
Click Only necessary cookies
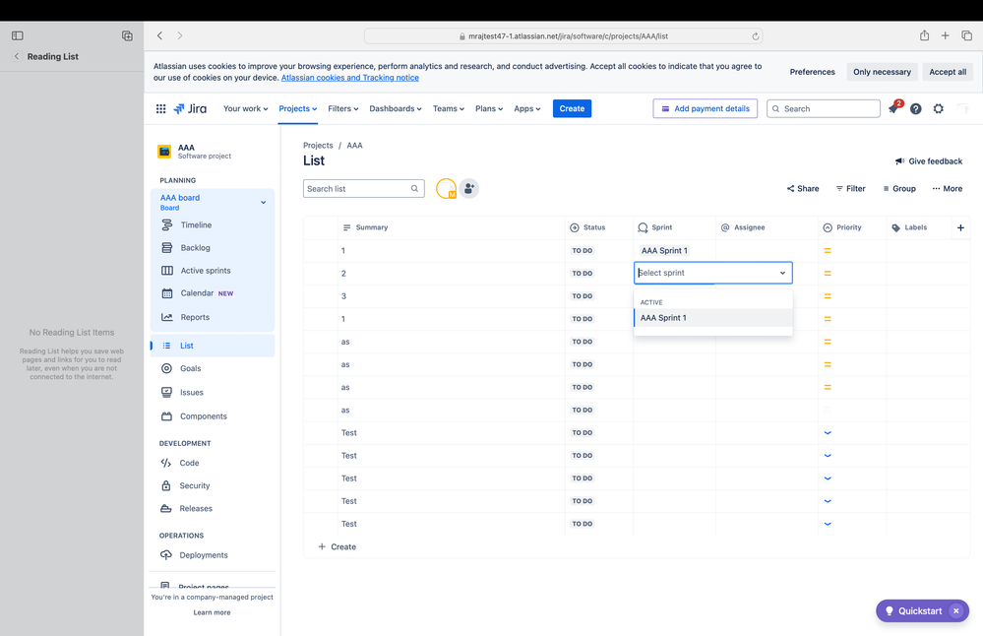click(882, 72)
